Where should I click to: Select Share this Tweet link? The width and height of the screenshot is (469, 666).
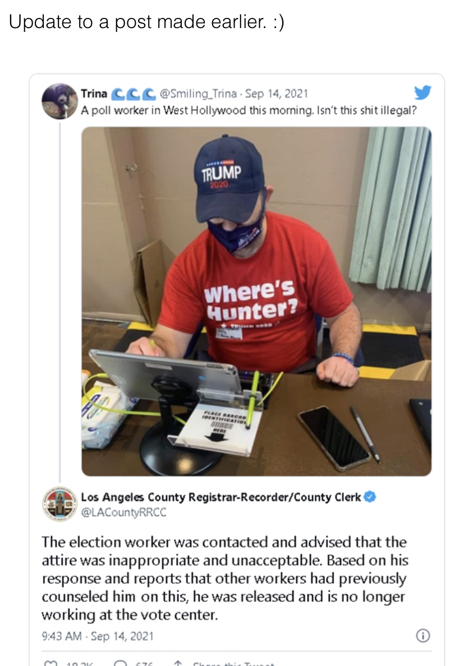pyautogui.click(x=233, y=663)
